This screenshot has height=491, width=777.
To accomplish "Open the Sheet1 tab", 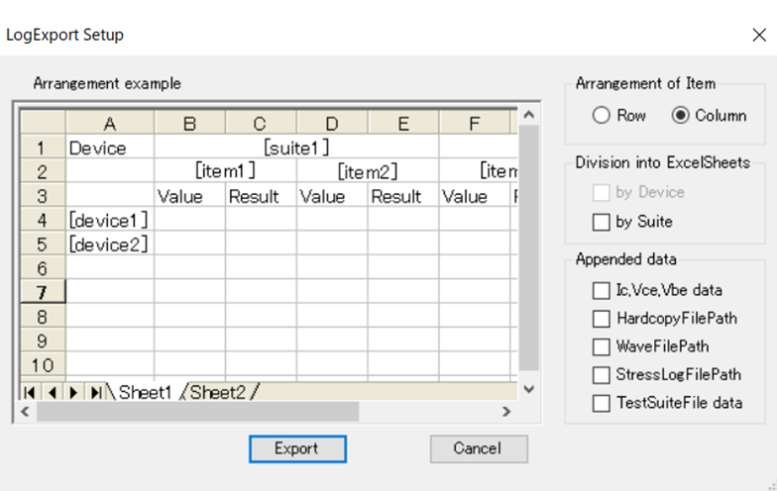I will [x=145, y=392].
